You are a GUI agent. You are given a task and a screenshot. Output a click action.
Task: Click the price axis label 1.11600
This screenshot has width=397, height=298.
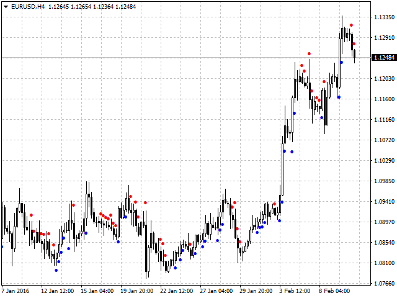point(384,99)
